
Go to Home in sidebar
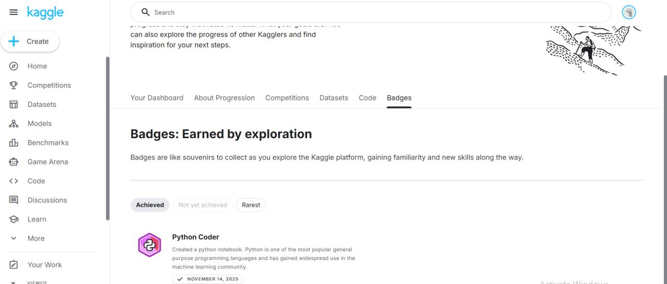37,66
